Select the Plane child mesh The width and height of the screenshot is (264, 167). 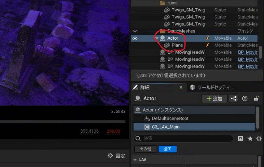point(177,45)
